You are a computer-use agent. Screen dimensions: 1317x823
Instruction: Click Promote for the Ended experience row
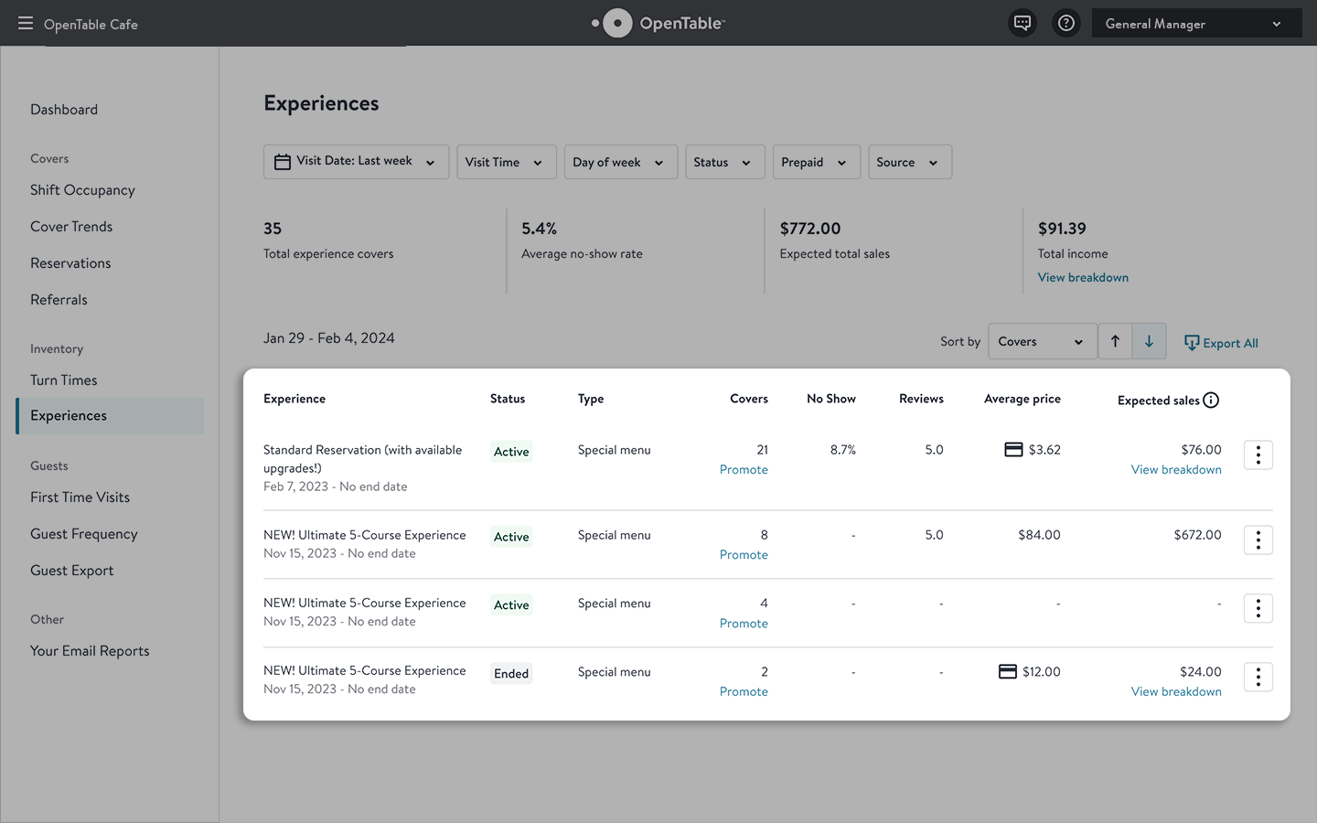point(744,691)
